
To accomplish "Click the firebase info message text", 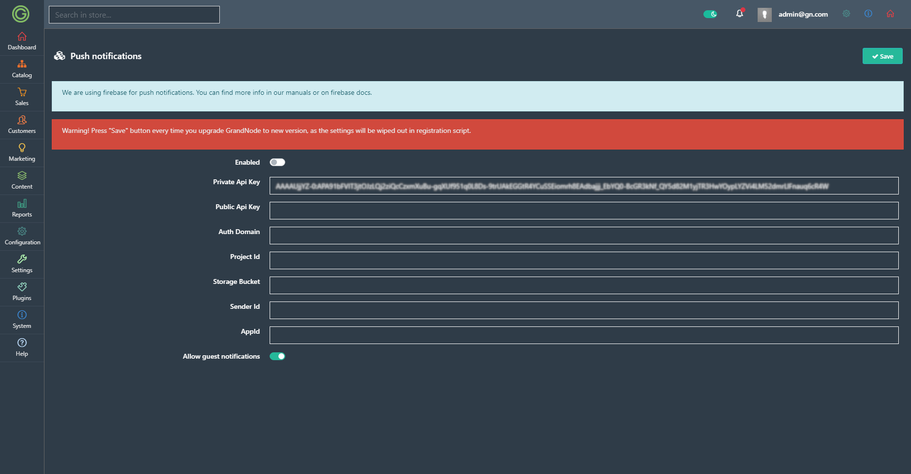I will coord(217,92).
